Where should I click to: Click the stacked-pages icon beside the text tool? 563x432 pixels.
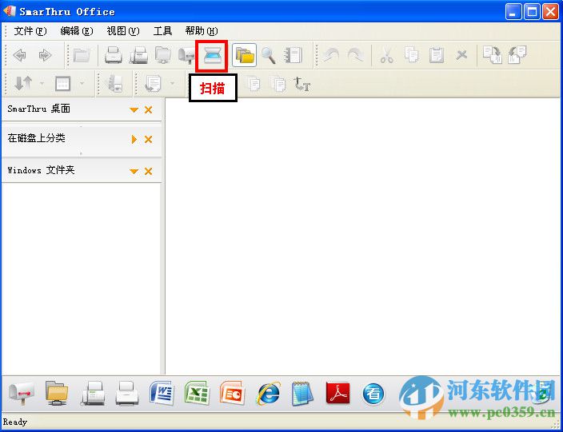point(278,85)
